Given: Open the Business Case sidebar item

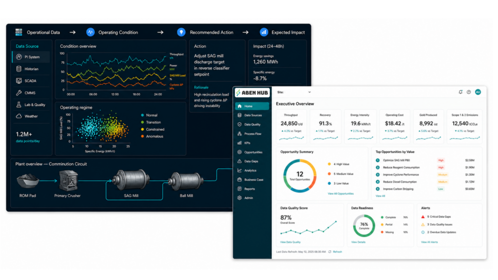Looking at the screenshot, I should click(x=252, y=180).
